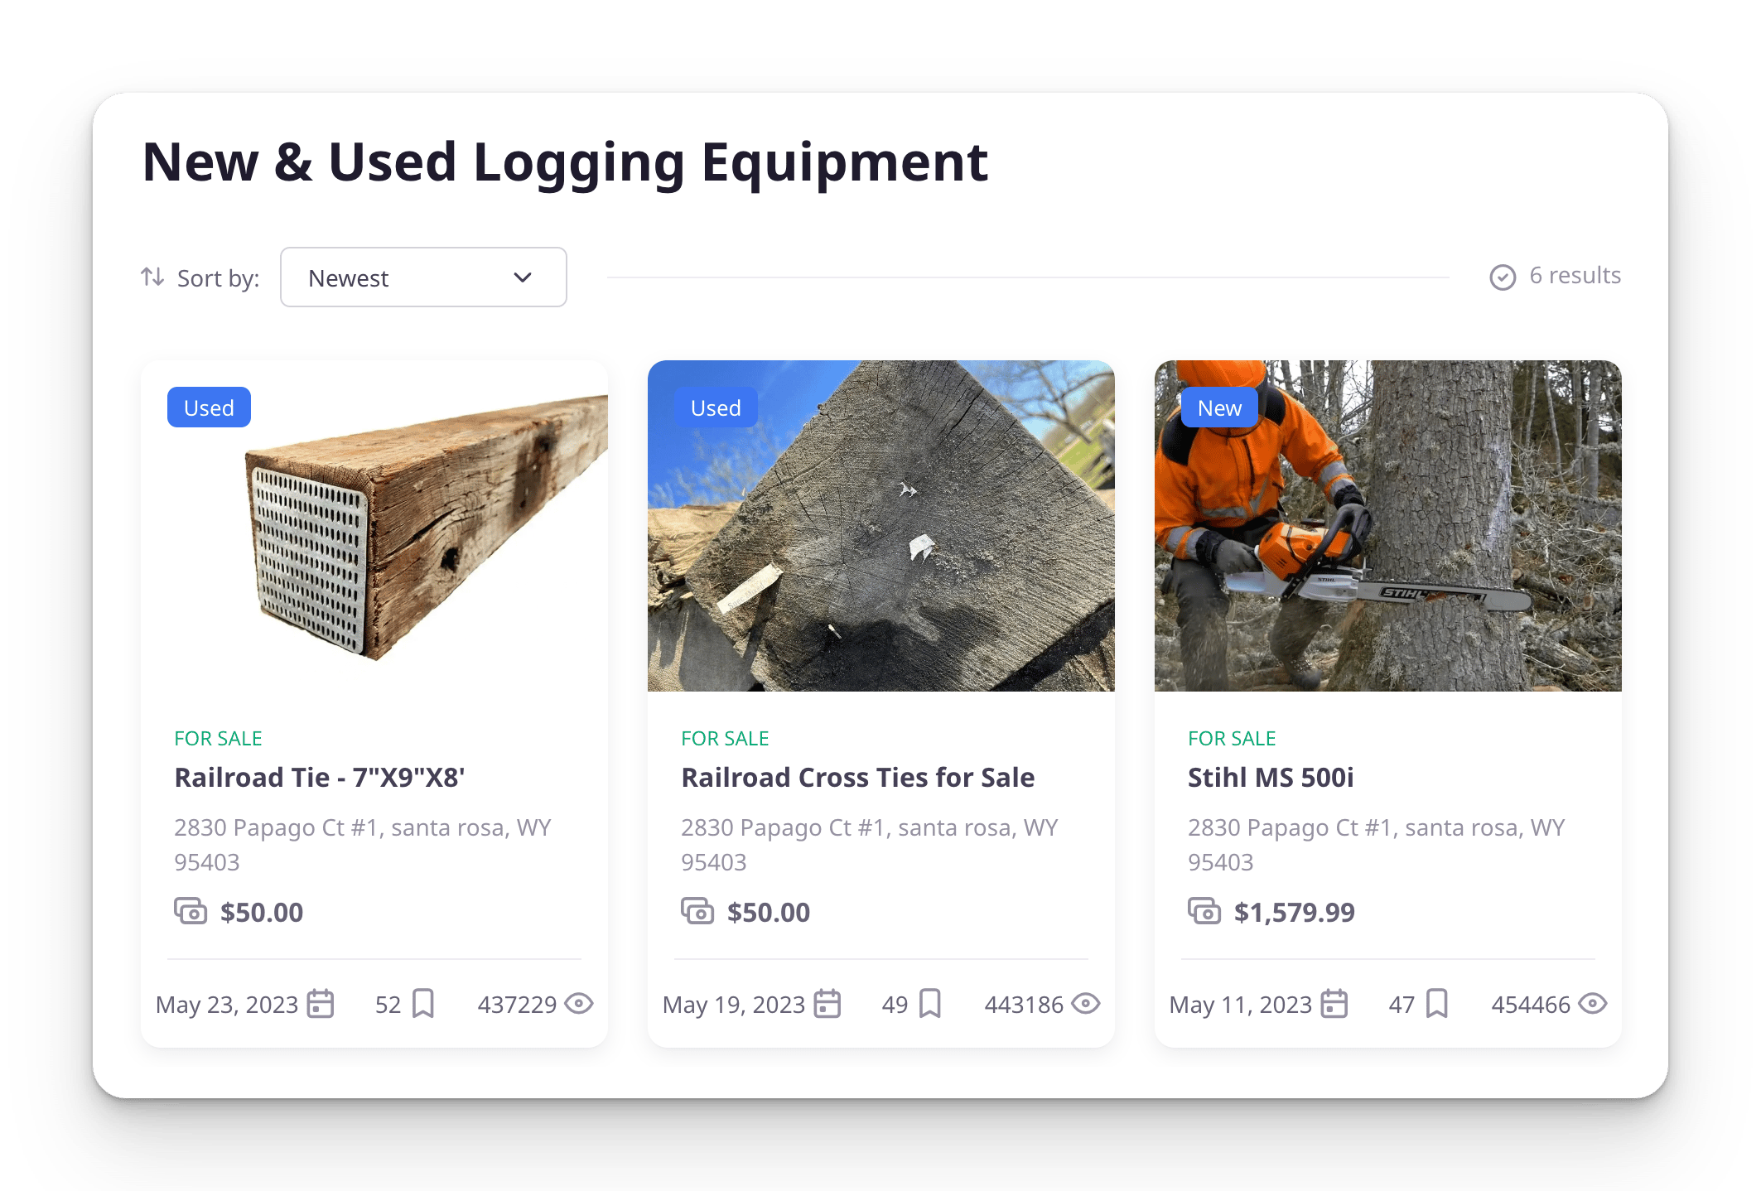Click the 443186 view count
The height and width of the screenshot is (1191, 1761).
(1024, 1005)
